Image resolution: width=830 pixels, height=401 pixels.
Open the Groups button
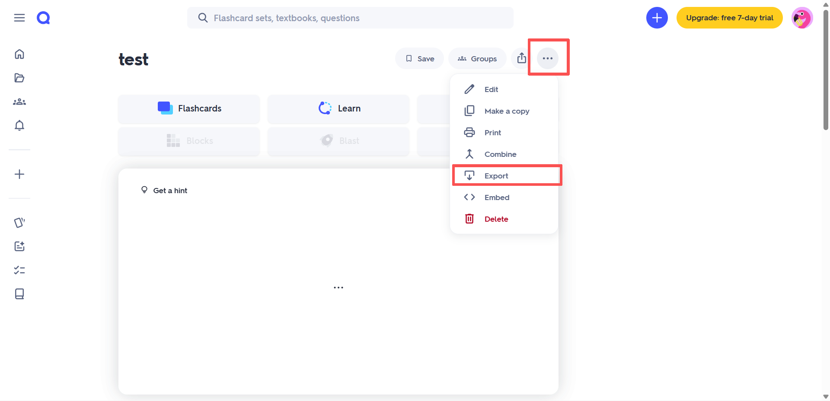pyautogui.click(x=477, y=58)
